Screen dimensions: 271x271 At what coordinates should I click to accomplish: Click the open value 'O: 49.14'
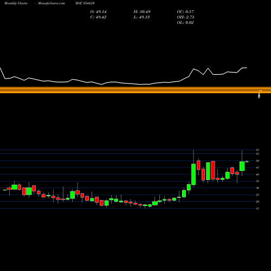pos(98,12)
